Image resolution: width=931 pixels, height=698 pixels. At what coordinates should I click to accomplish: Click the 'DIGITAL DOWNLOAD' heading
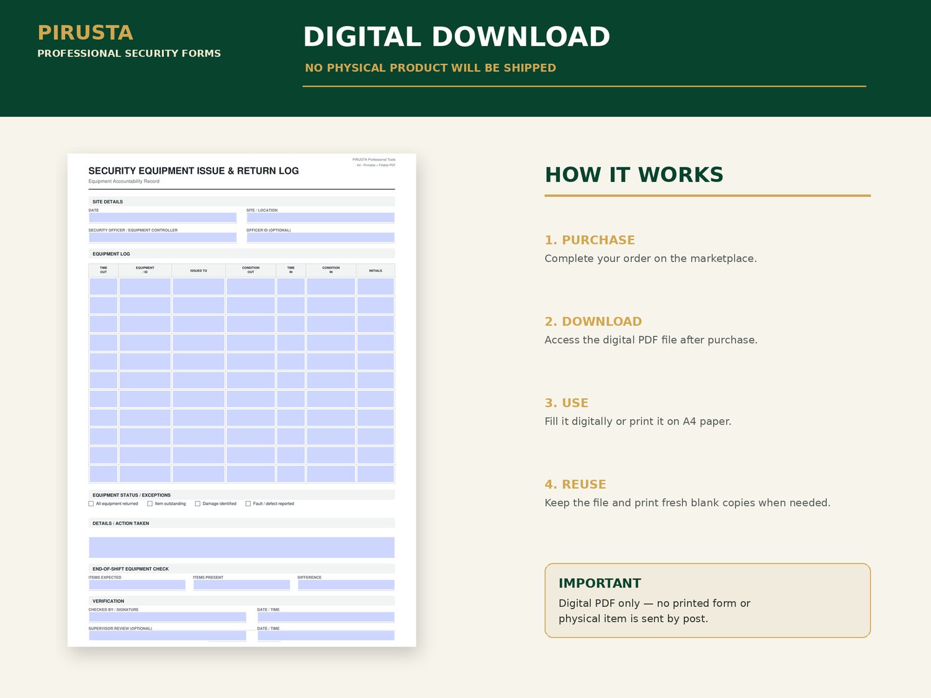point(456,37)
